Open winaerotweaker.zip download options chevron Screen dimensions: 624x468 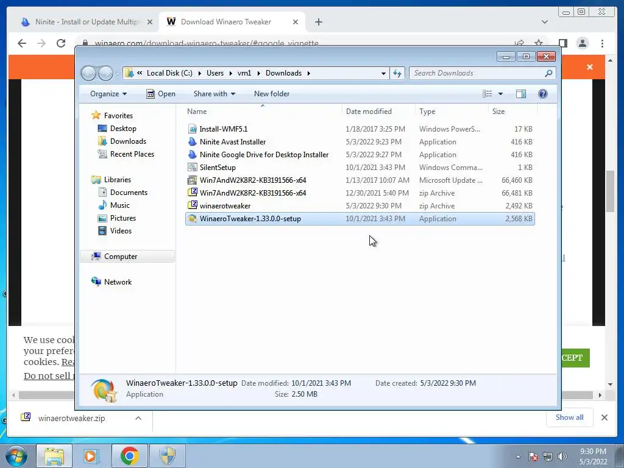(138, 418)
